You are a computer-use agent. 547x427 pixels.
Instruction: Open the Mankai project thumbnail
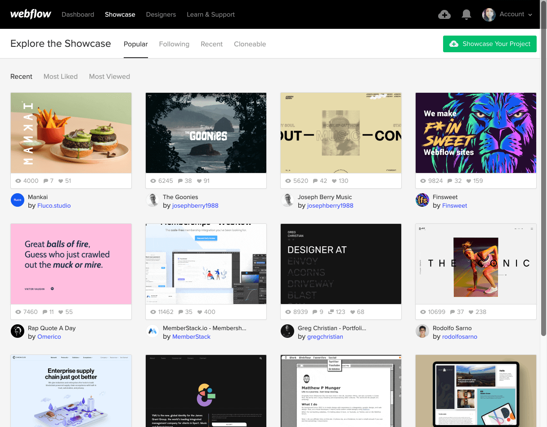(71, 133)
